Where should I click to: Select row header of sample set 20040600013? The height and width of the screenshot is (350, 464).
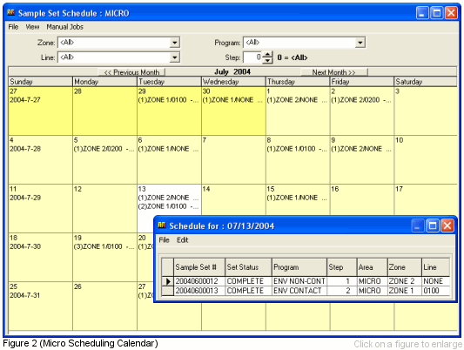pos(168,291)
